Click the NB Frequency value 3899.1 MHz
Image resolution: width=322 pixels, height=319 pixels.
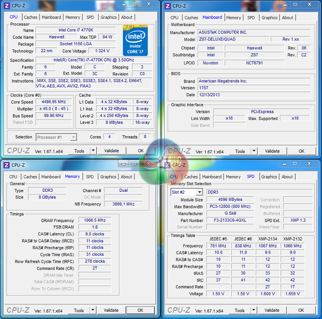(x=123, y=204)
